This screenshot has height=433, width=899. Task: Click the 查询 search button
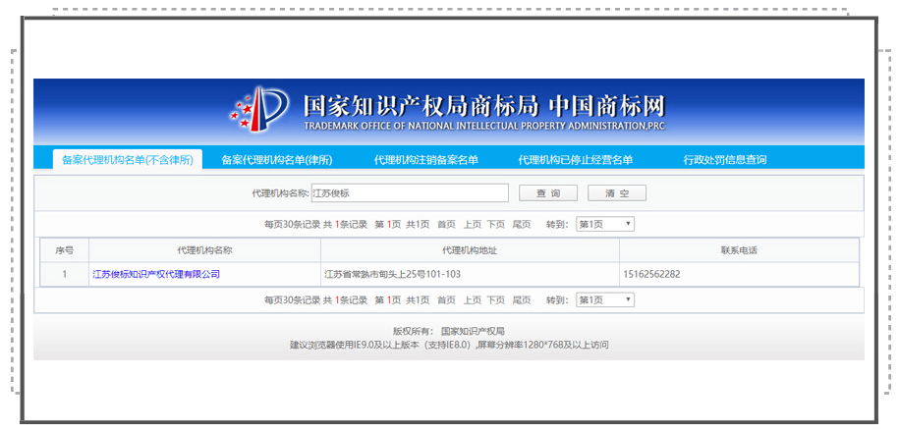pyautogui.click(x=548, y=193)
